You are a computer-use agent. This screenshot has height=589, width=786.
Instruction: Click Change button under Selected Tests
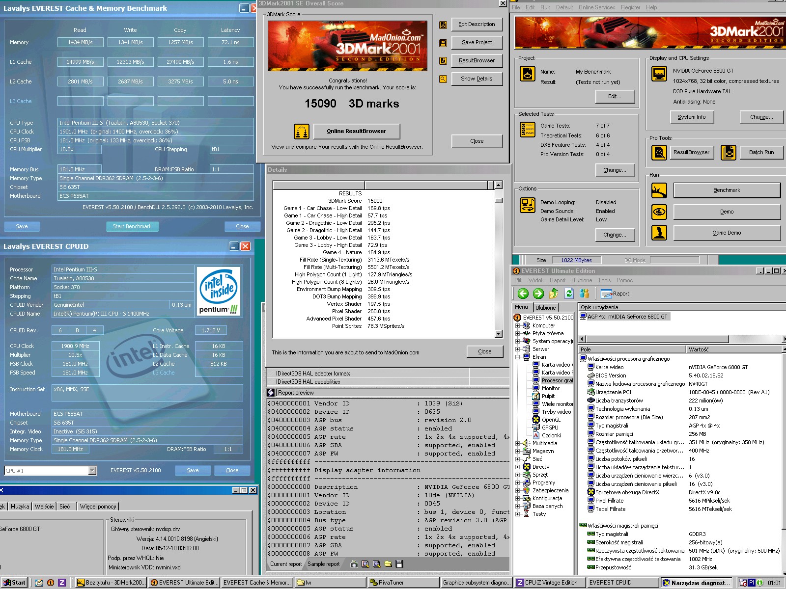(x=614, y=170)
